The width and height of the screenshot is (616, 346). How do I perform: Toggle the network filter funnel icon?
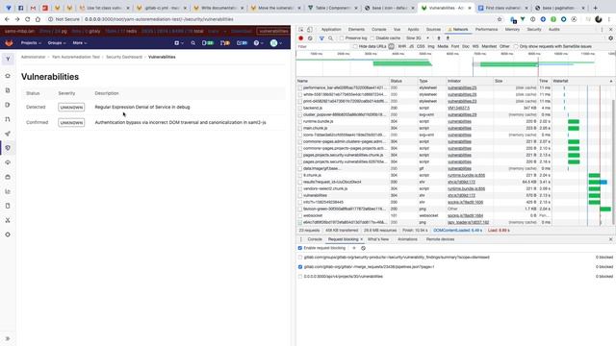point(321,38)
